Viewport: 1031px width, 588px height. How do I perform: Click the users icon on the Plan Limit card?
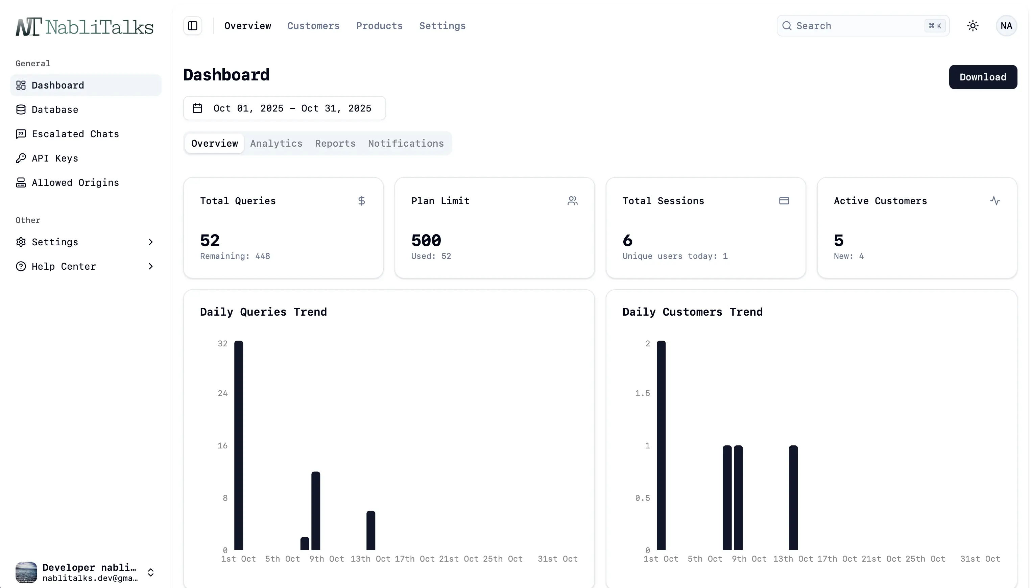573,201
